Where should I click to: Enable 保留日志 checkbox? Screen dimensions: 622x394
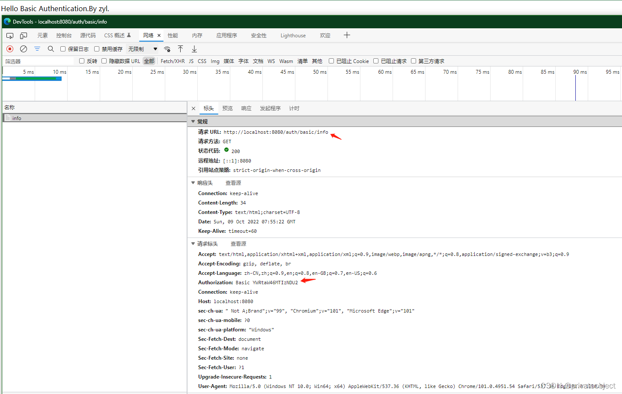click(63, 49)
